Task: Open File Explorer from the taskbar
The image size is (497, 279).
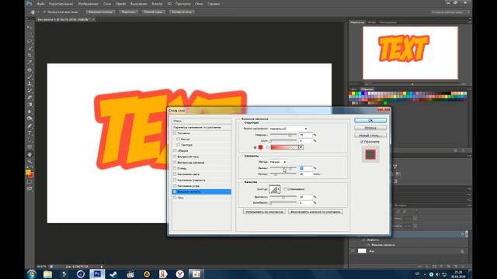Action: coord(47,274)
